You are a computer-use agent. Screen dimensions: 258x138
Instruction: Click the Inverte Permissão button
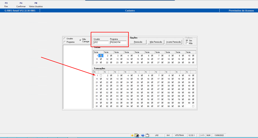pos(174,42)
